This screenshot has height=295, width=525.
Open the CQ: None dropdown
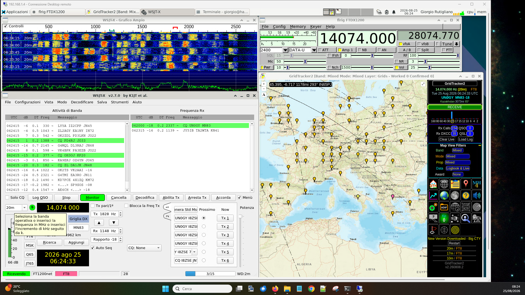click(144, 248)
